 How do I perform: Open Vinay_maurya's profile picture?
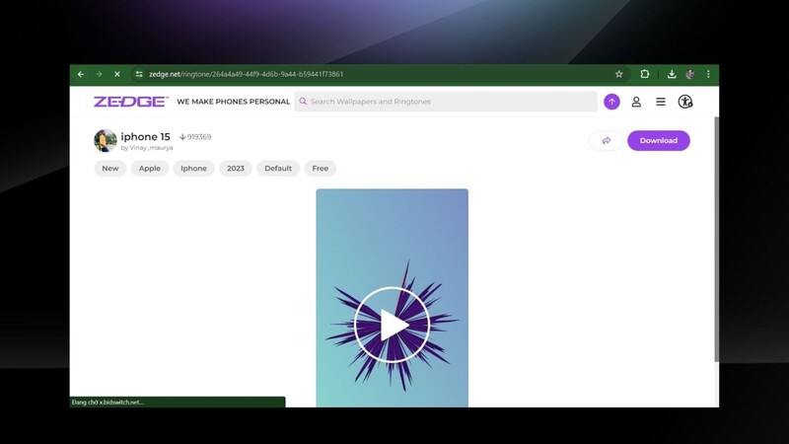tap(106, 140)
